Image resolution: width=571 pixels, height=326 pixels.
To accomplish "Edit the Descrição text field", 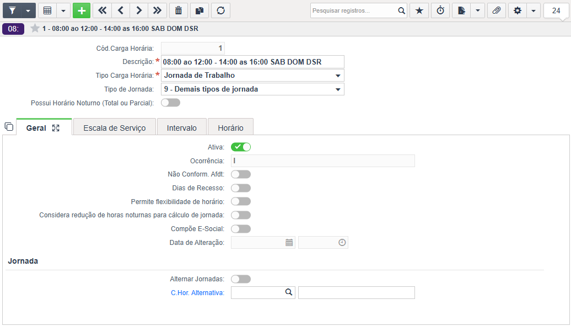I will (252, 62).
